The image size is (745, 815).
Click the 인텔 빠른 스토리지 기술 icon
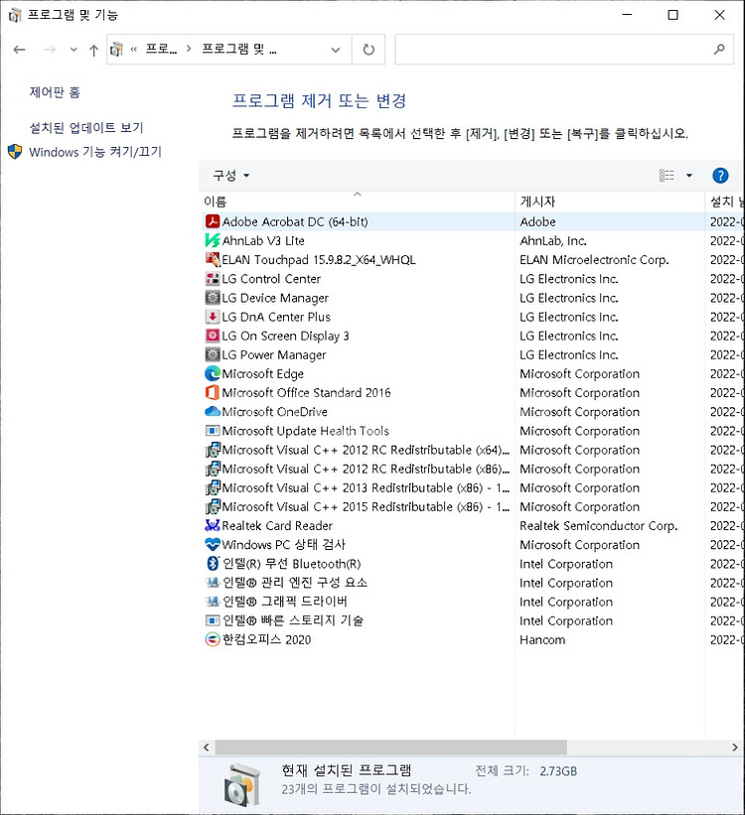213,620
